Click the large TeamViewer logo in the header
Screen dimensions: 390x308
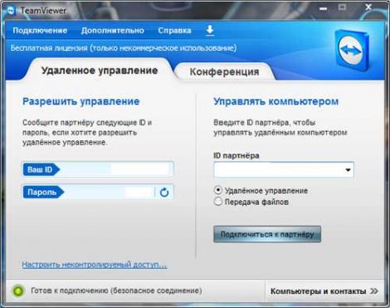(352, 50)
